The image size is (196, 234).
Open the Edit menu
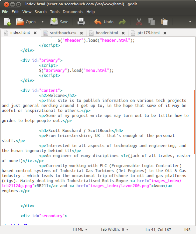[x=15, y=12]
